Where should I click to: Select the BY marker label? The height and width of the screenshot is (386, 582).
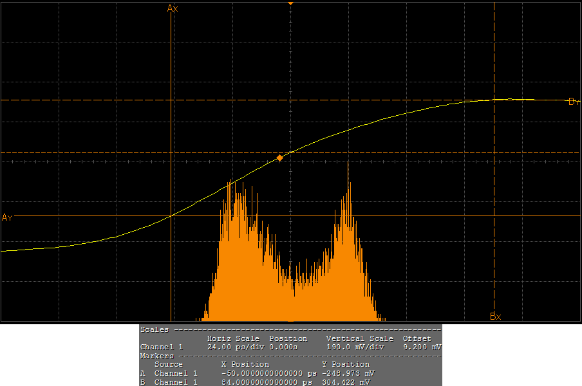[574, 102]
